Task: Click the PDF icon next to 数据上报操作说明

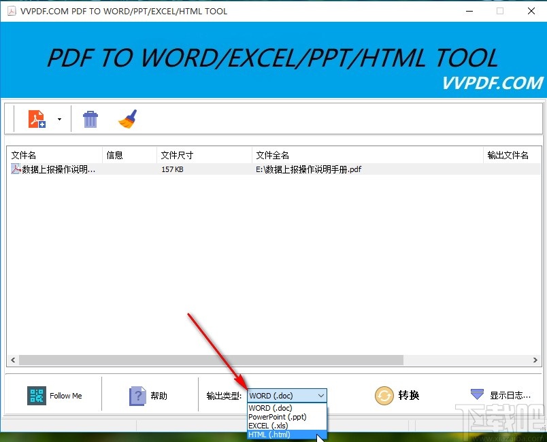Action: click(15, 169)
